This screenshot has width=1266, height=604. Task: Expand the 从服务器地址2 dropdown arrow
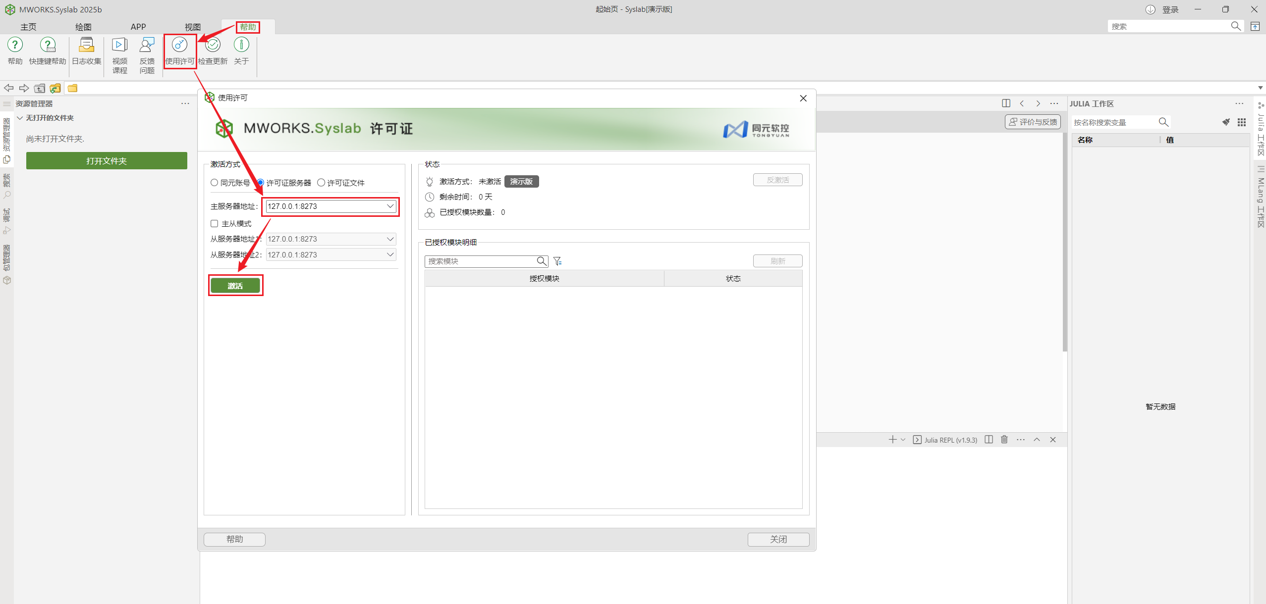point(390,255)
